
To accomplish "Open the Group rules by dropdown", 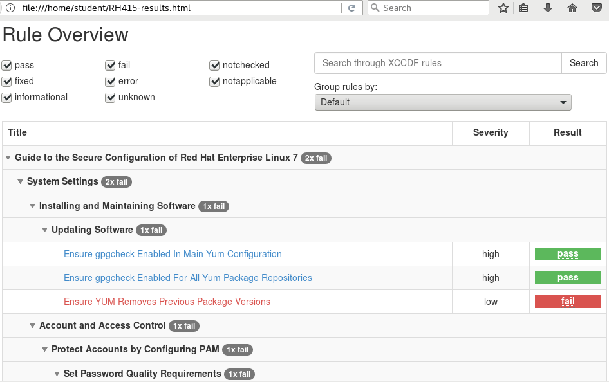I will point(442,102).
